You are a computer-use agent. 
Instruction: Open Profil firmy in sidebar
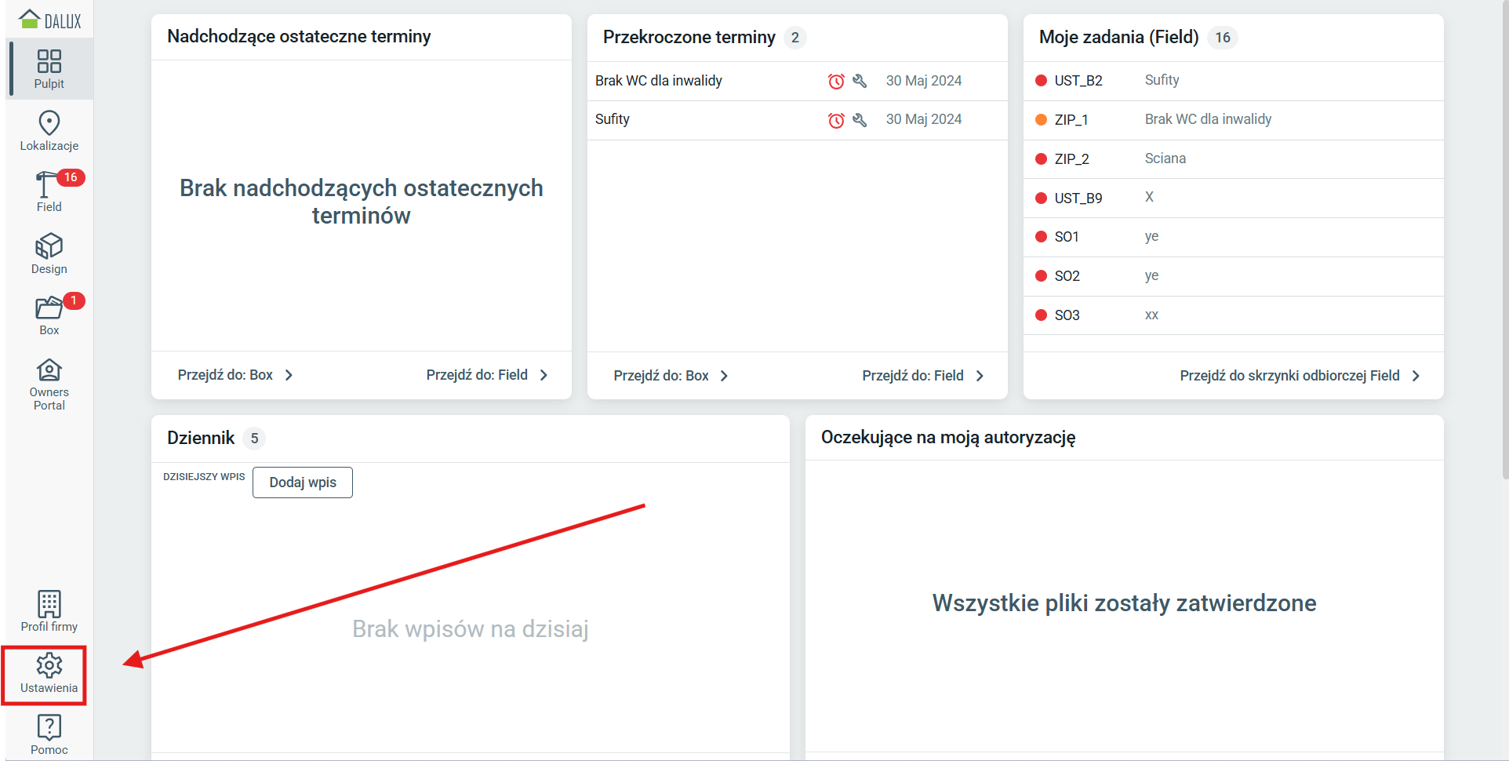[x=49, y=611]
